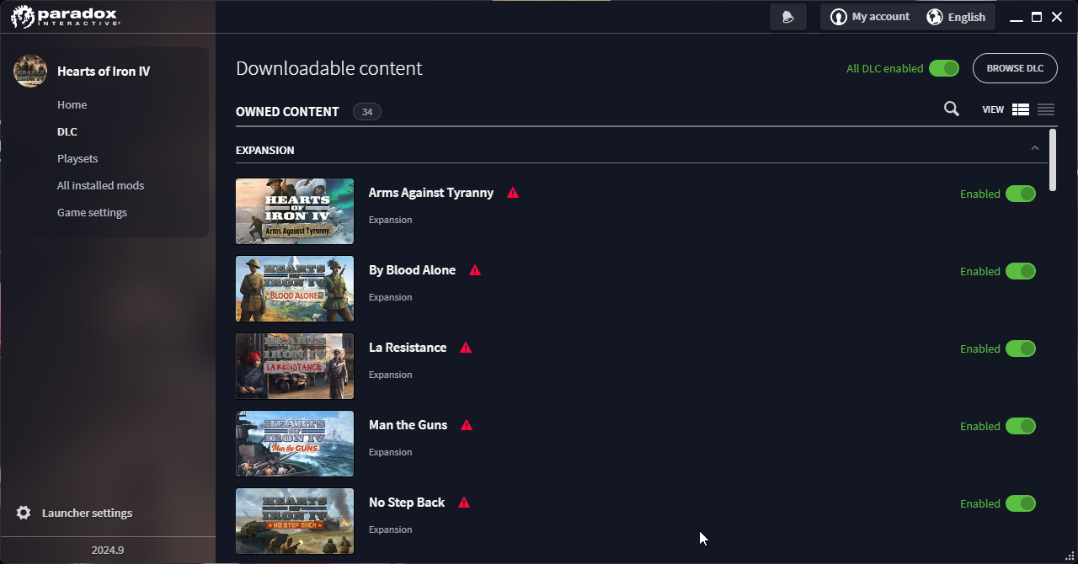
Task: Click warning icon next to No Step Back
Action: click(464, 503)
